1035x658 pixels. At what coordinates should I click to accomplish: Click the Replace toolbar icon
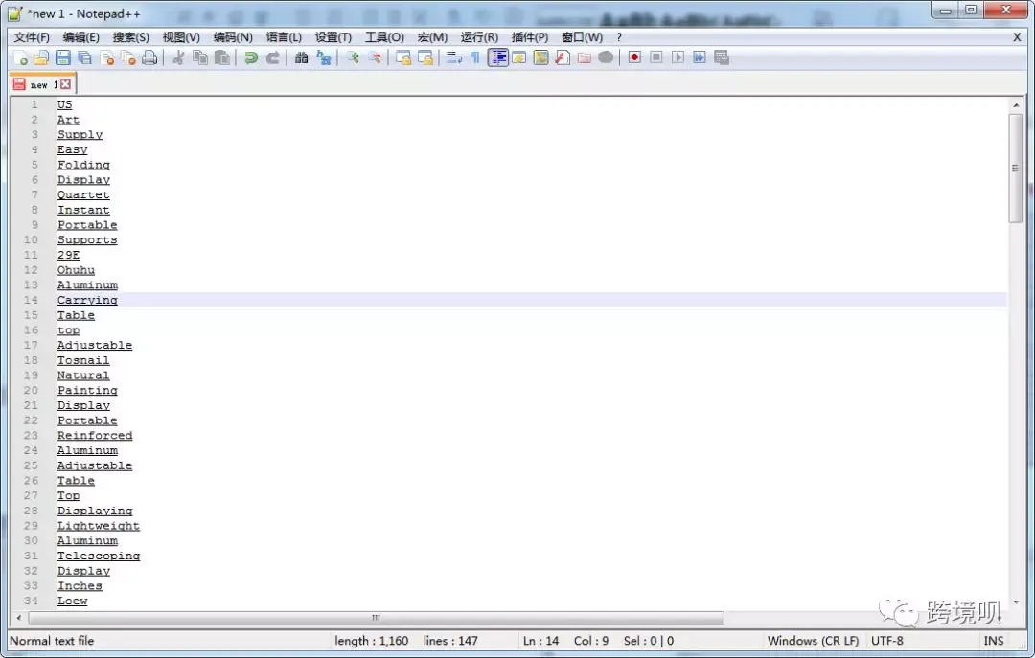(324, 58)
